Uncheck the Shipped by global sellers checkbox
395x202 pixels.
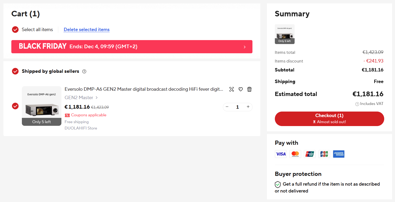pyautogui.click(x=15, y=71)
